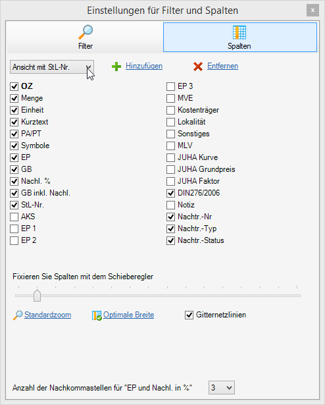Uncheck the Symbole checkbox
The image size is (325, 405).
click(14, 146)
